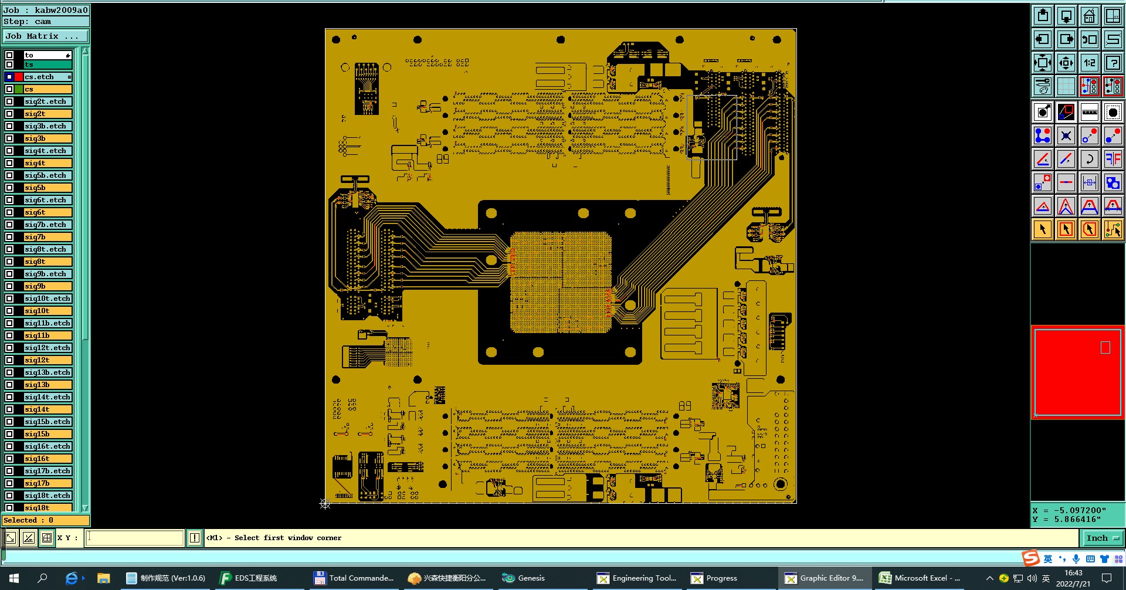Select the 1:2 zoom scale icon
The height and width of the screenshot is (590, 1126).
[x=1089, y=63]
